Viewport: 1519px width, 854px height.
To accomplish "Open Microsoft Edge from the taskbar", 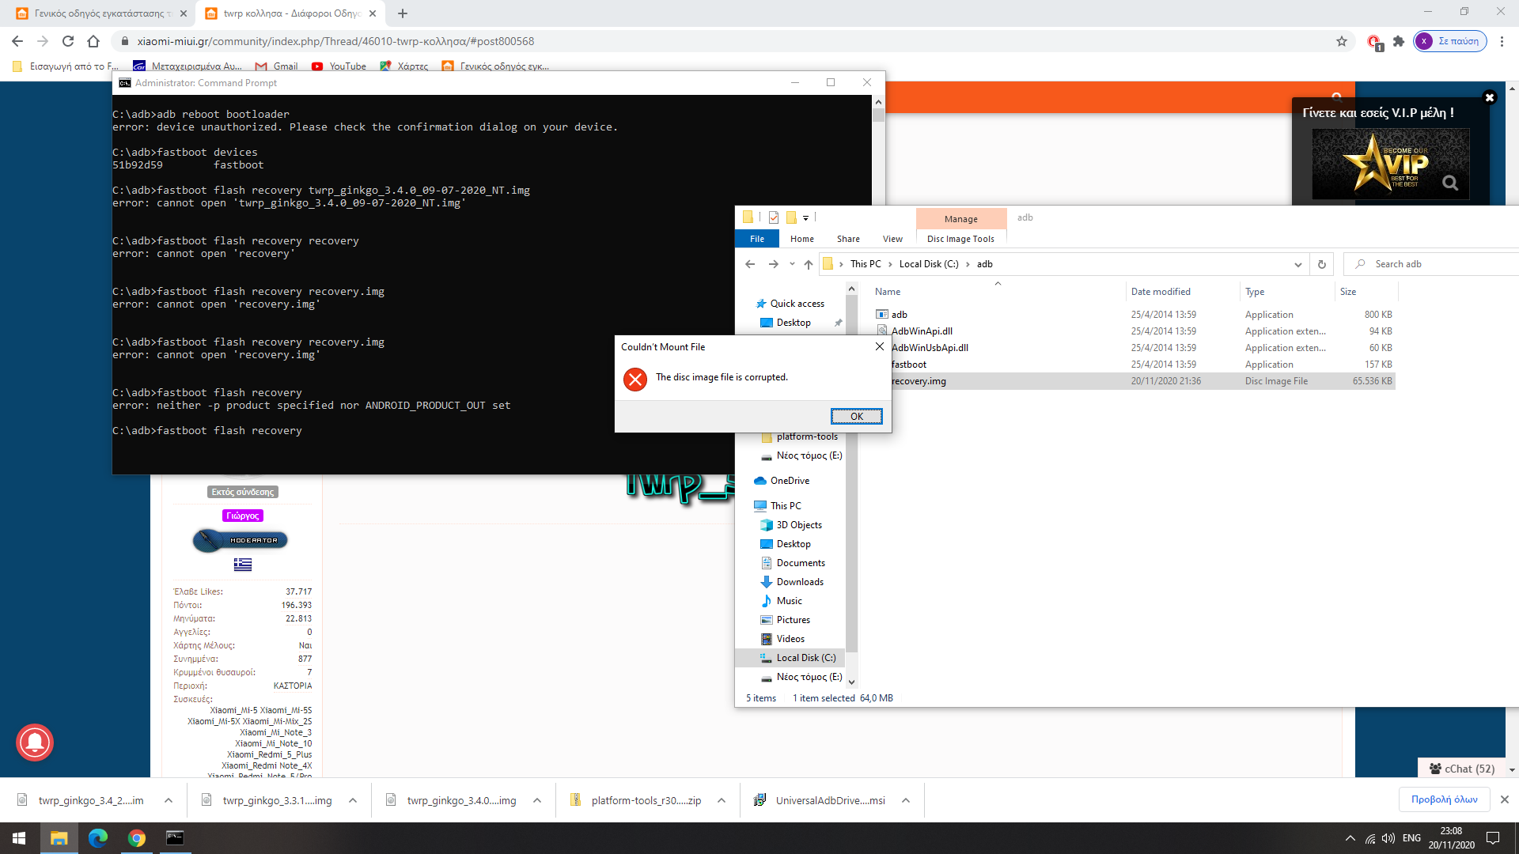I will tap(98, 838).
